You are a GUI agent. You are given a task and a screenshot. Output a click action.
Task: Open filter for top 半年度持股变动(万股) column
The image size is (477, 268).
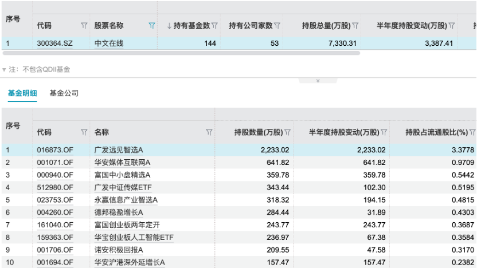(451, 26)
